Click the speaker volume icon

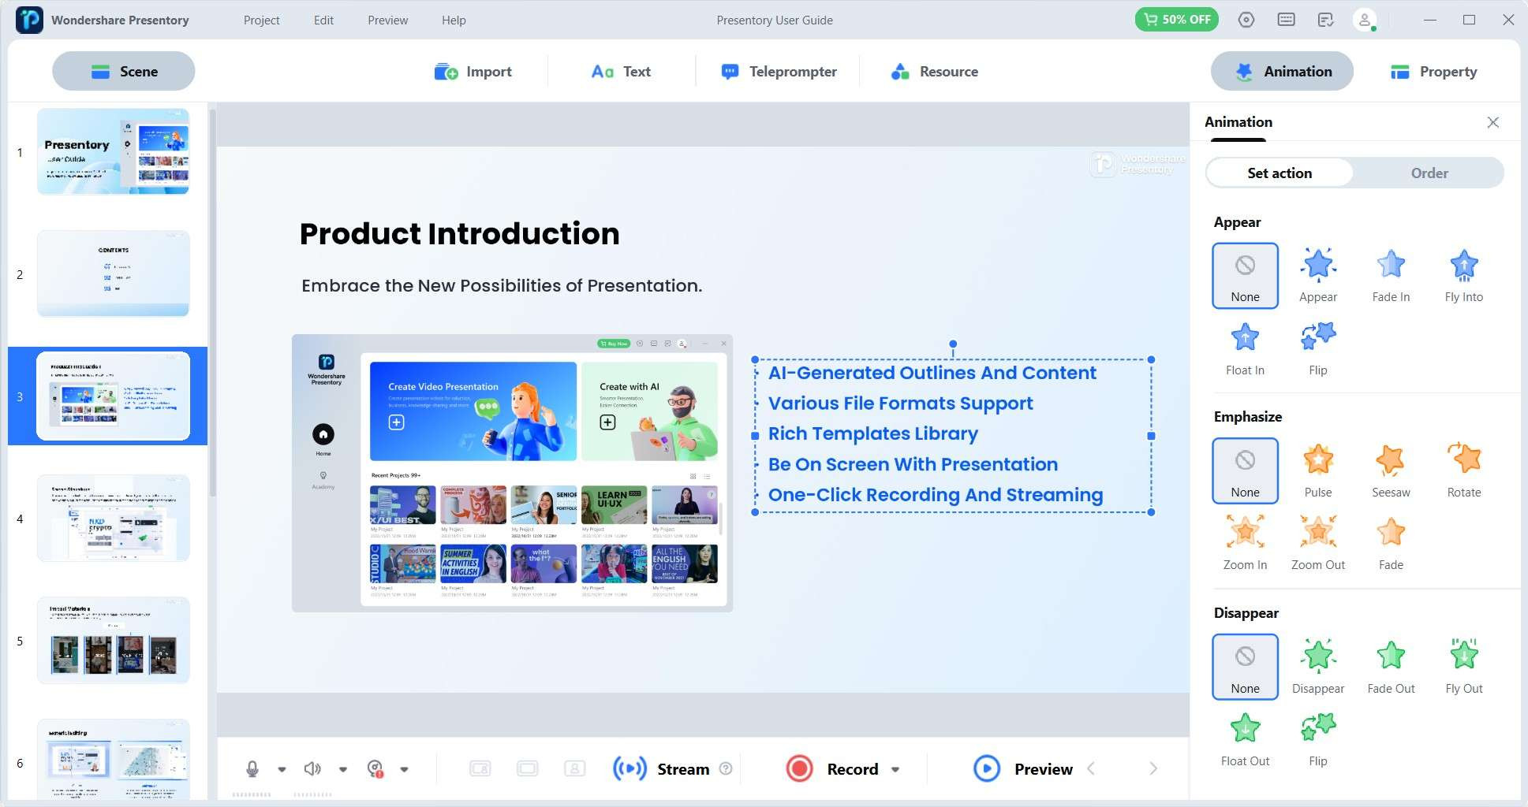[x=312, y=768]
